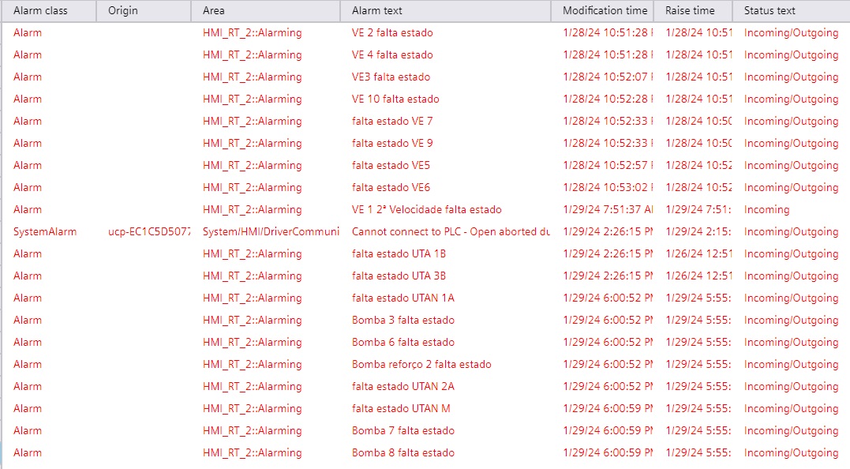The width and height of the screenshot is (850, 469).
Task: Sort by Status text column header
Action: [792, 11]
